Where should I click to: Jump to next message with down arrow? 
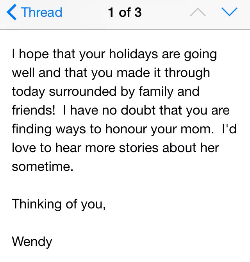(x=229, y=13)
